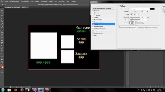Select the Move tool in toolbar

(x=2, y=10)
